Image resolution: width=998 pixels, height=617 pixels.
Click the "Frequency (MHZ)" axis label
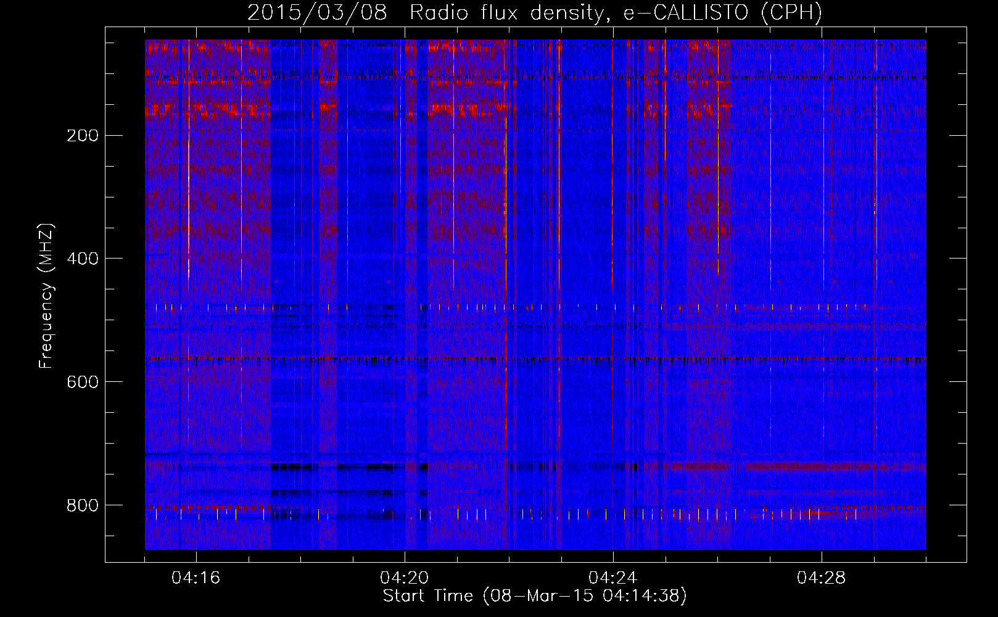click(x=46, y=296)
